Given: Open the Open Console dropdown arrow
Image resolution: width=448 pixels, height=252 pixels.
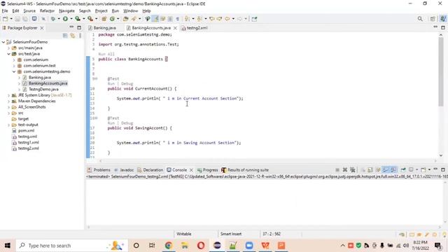Looking at the screenshot, I should point(429,169).
